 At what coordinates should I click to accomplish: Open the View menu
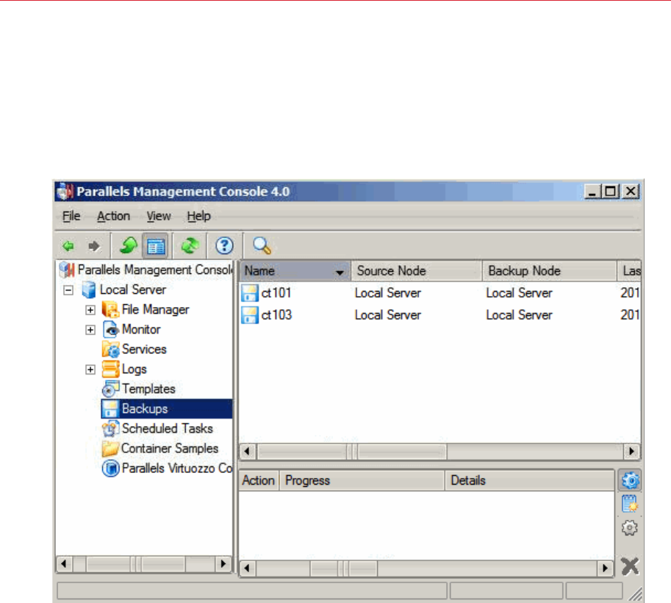click(x=159, y=216)
